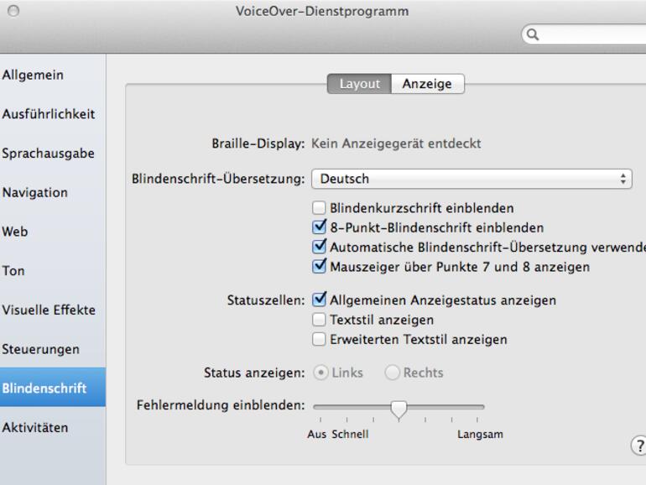Open Steuerungen category in sidebar

coord(53,349)
